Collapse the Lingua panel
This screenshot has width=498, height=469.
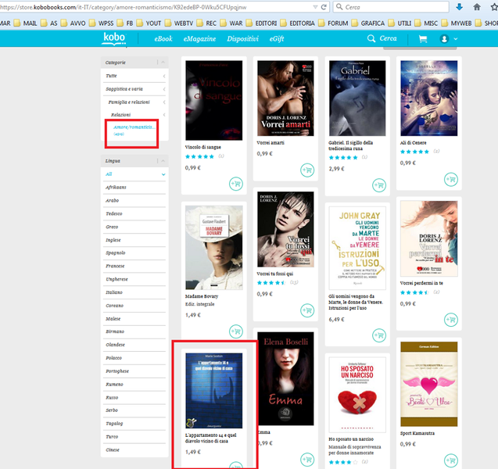coord(163,161)
